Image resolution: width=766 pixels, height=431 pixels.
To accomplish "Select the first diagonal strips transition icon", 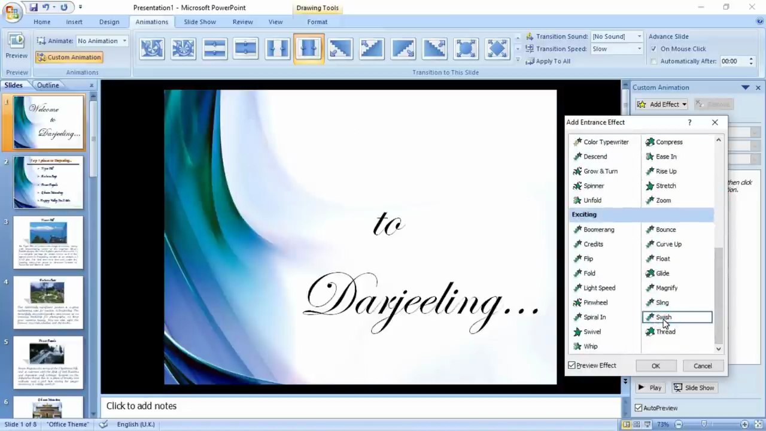I will 340,48.
